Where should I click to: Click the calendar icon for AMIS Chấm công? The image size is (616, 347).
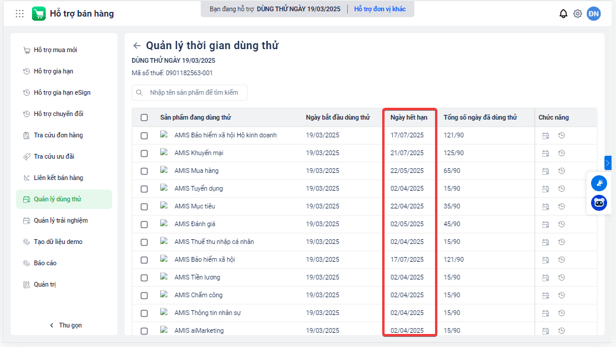coord(546,295)
